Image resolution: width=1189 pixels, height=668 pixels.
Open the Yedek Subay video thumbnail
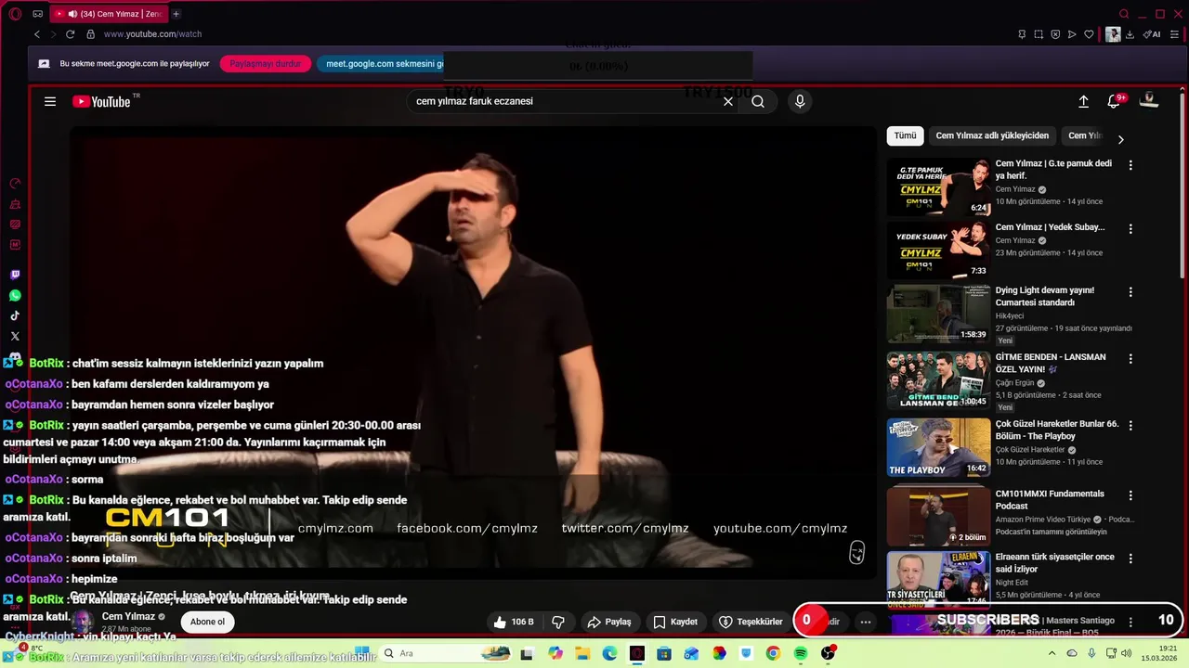938,250
